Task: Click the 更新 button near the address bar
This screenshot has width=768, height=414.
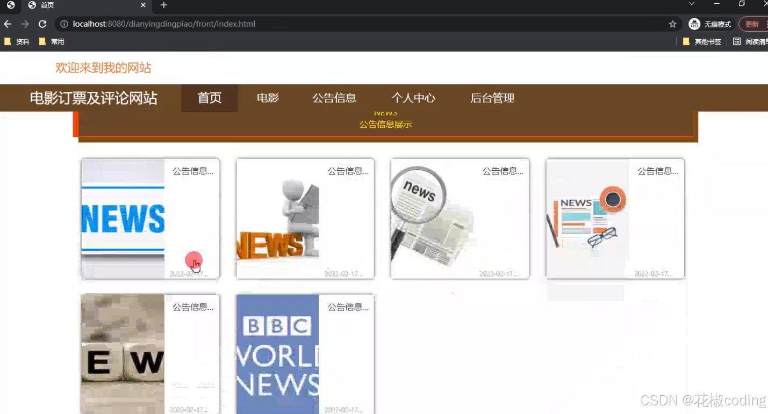Action: click(751, 24)
